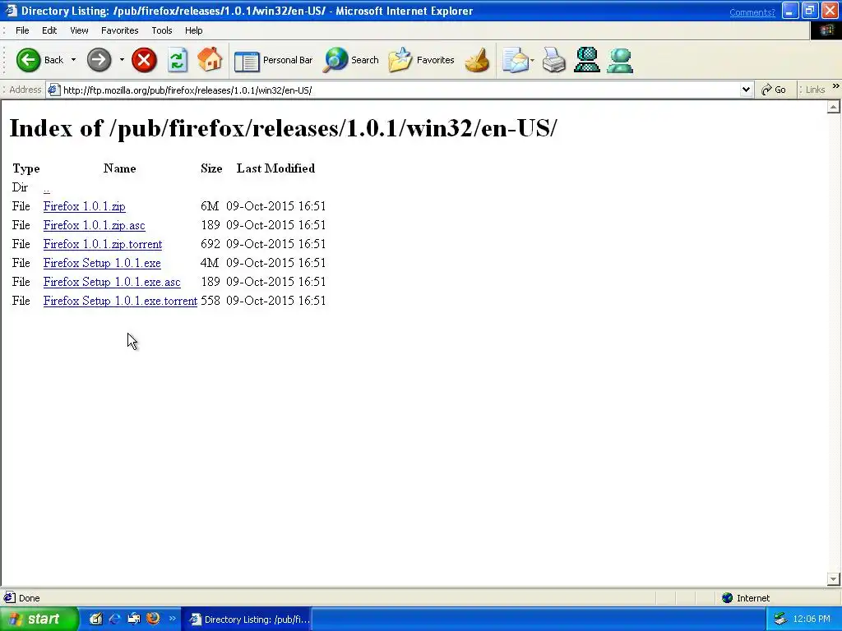The width and height of the screenshot is (842, 631).
Task: Click the Go button
Action: (x=774, y=90)
